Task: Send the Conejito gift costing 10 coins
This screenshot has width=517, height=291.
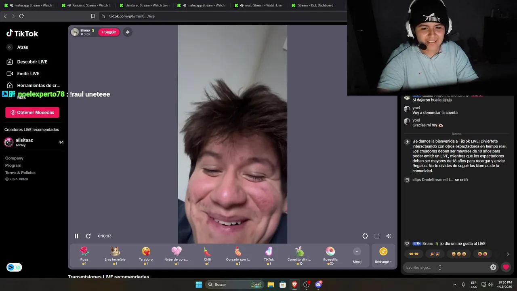Action: click(299, 255)
